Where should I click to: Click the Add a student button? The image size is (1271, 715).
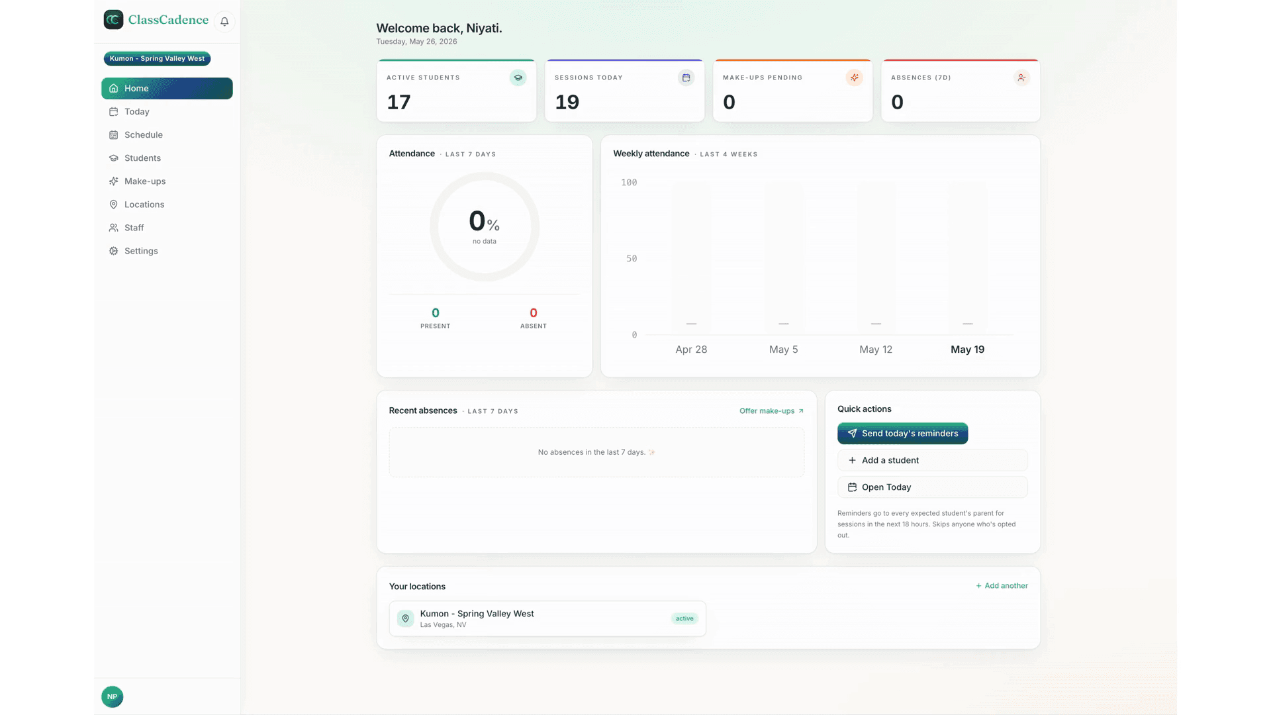coord(932,460)
